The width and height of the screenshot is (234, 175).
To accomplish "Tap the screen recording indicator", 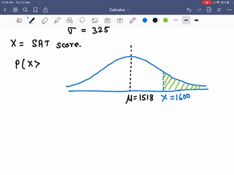I will (207, 2).
